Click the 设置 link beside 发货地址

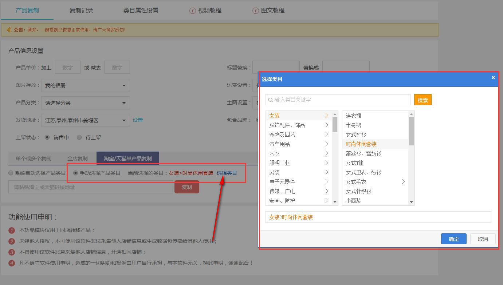[x=138, y=120]
